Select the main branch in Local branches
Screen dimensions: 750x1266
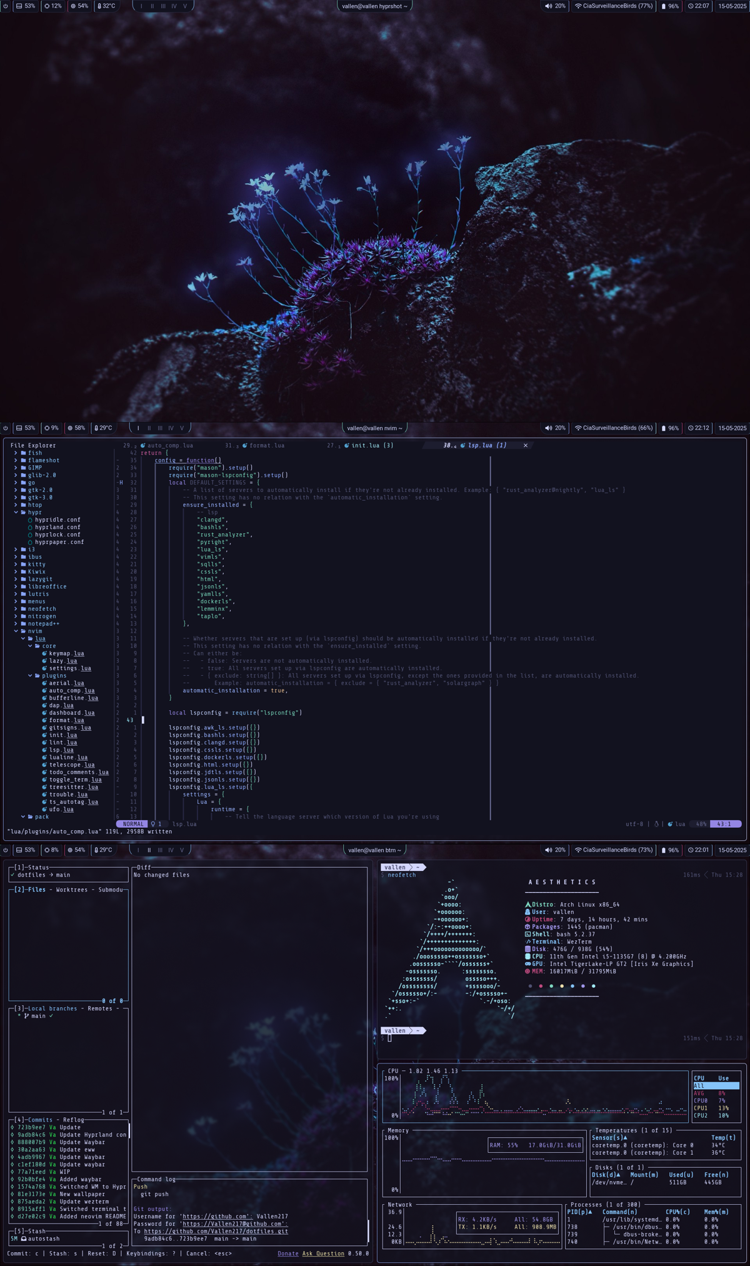[38, 1016]
